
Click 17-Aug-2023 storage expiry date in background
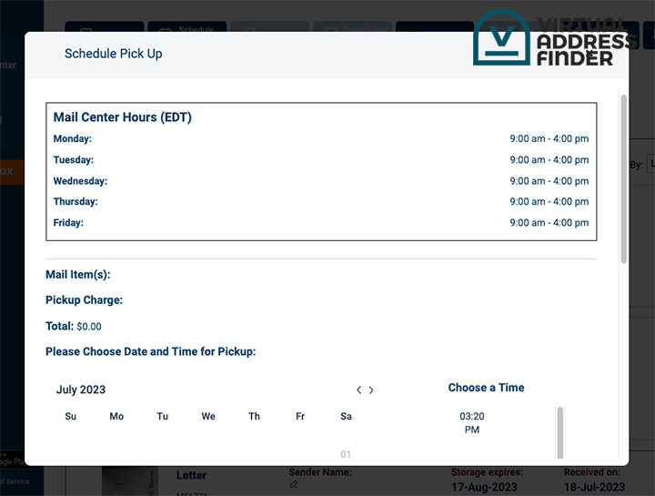[484, 487]
